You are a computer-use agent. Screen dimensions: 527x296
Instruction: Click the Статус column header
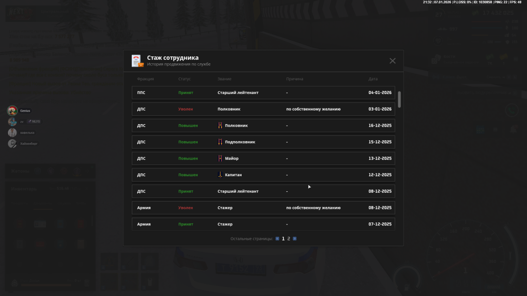pyautogui.click(x=184, y=79)
